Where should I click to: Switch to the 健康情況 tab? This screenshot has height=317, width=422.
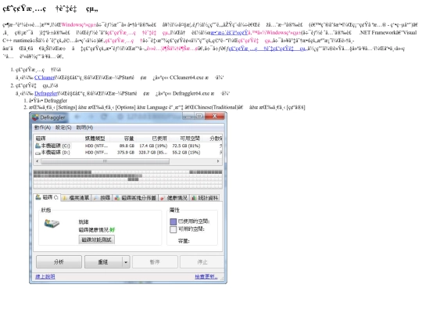(173, 198)
